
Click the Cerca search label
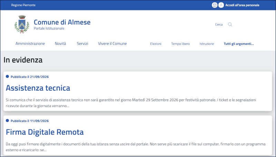(x=219, y=24)
